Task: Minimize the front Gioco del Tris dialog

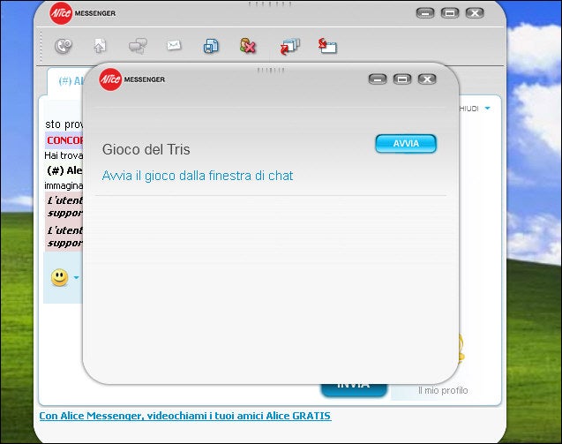Action: coord(378,79)
